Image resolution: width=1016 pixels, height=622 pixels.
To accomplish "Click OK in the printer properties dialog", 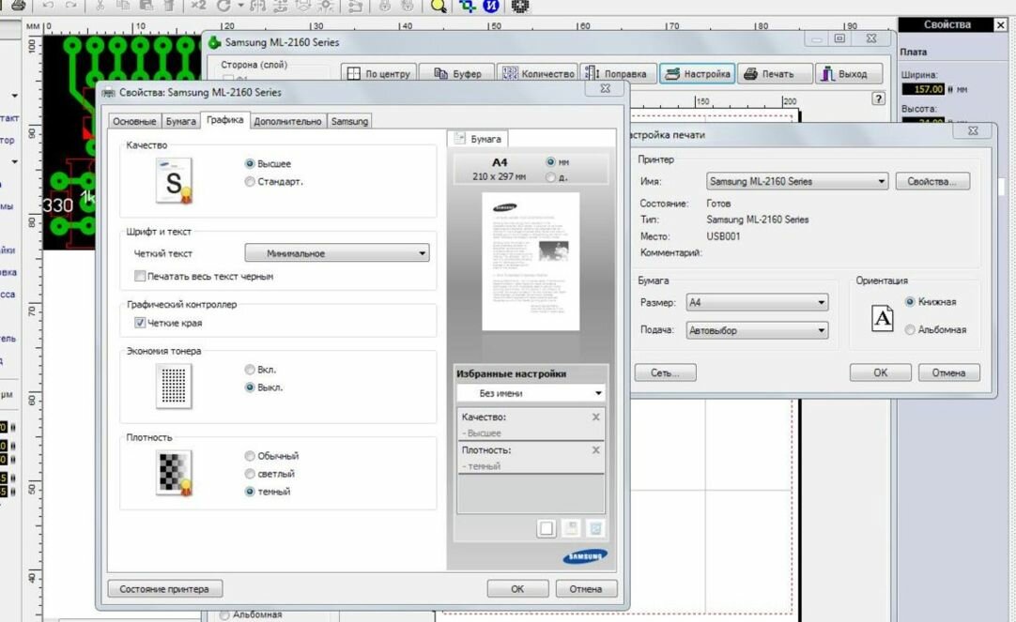I will (x=517, y=589).
